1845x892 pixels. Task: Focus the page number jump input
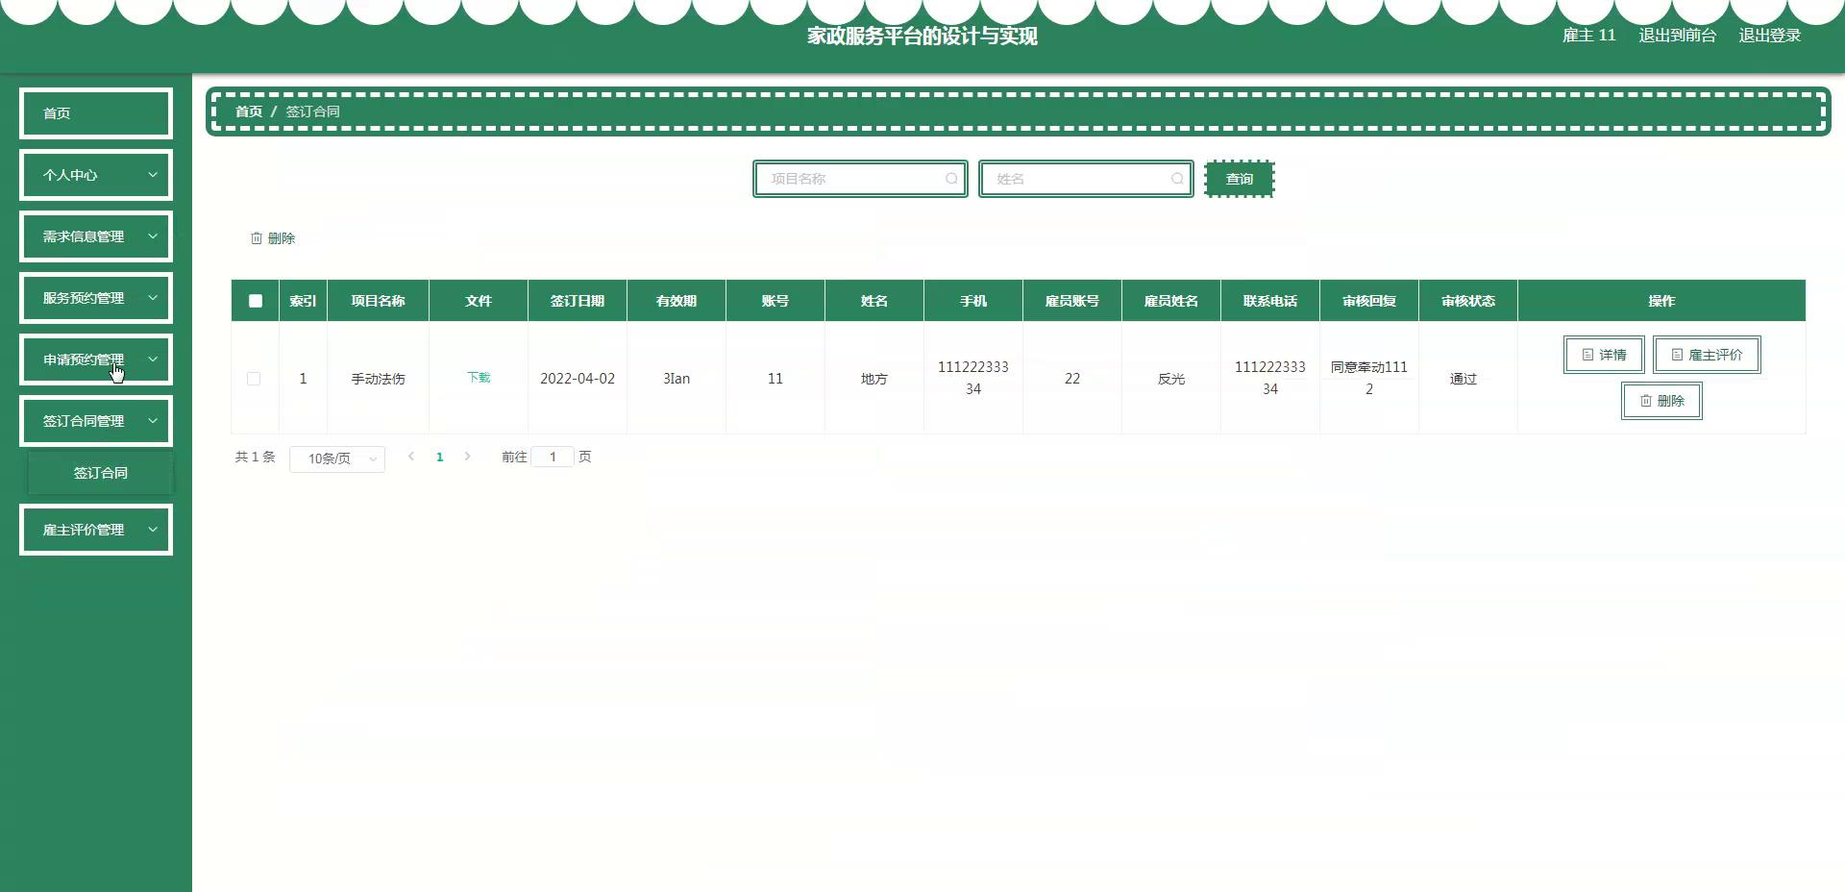pos(553,457)
